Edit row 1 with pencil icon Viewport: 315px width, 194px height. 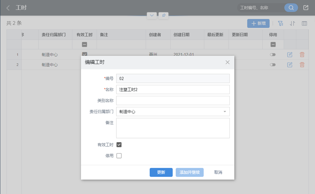[x=290, y=54]
